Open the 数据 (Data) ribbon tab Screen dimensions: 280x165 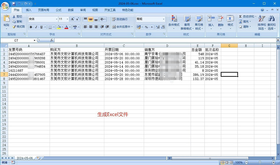point(71,10)
